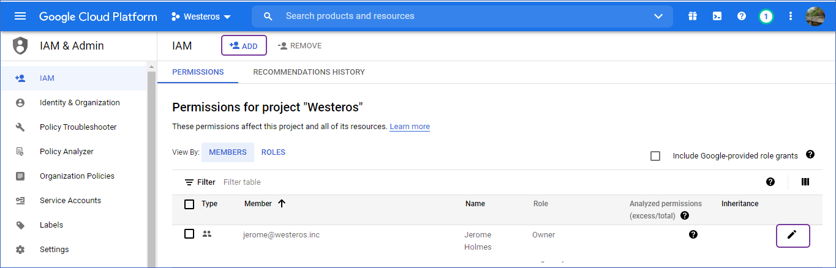Click the Owner role cell
This screenshot has height=268, width=836.
(x=544, y=235)
